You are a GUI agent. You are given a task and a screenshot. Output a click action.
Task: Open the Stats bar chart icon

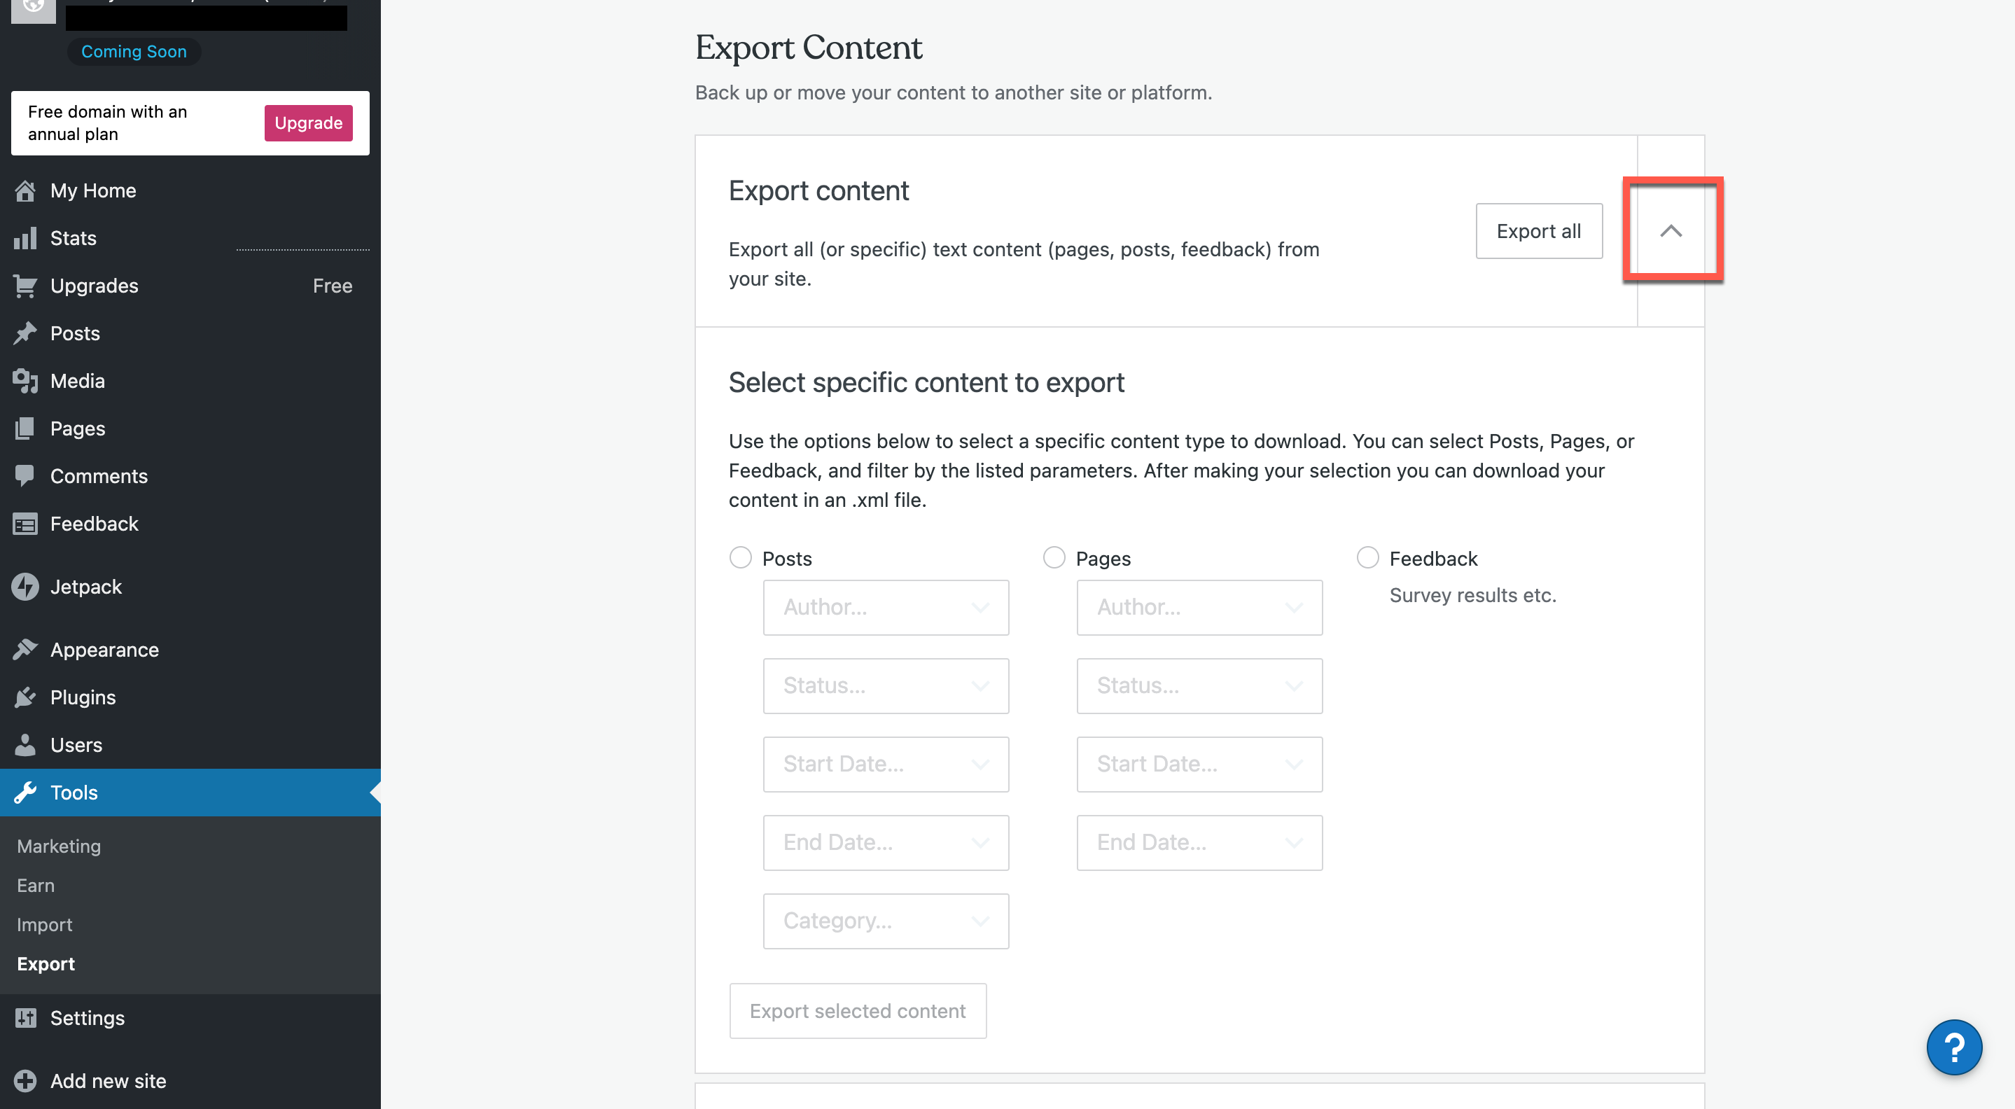25,239
